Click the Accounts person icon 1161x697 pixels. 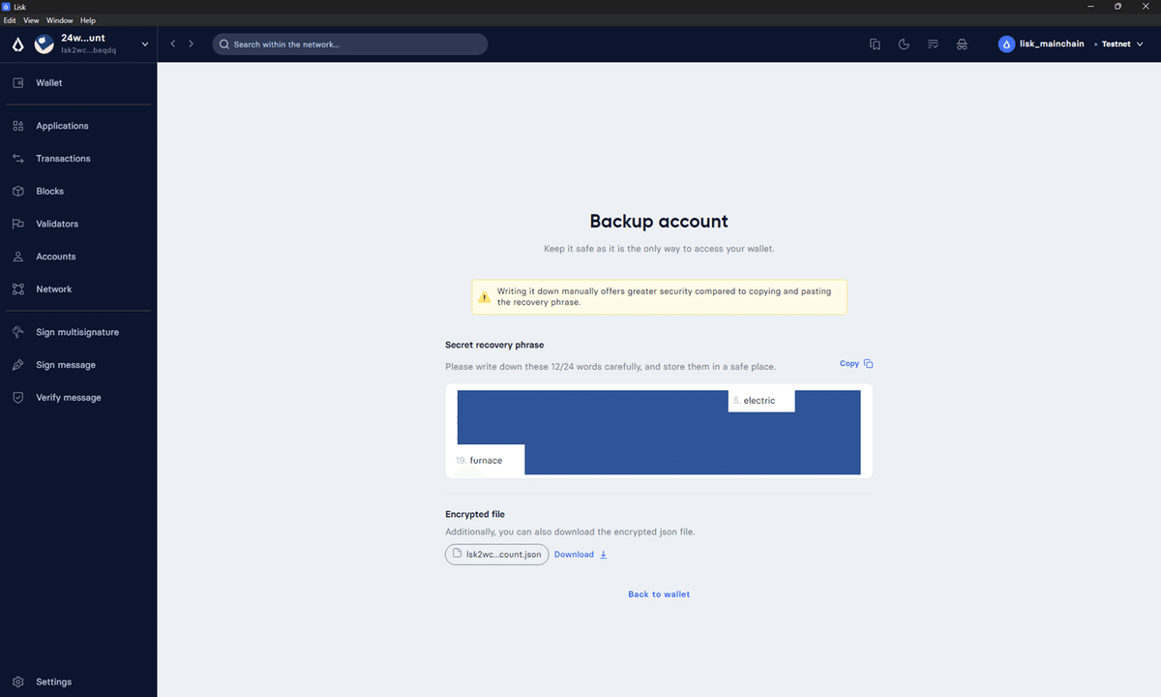click(17, 257)
